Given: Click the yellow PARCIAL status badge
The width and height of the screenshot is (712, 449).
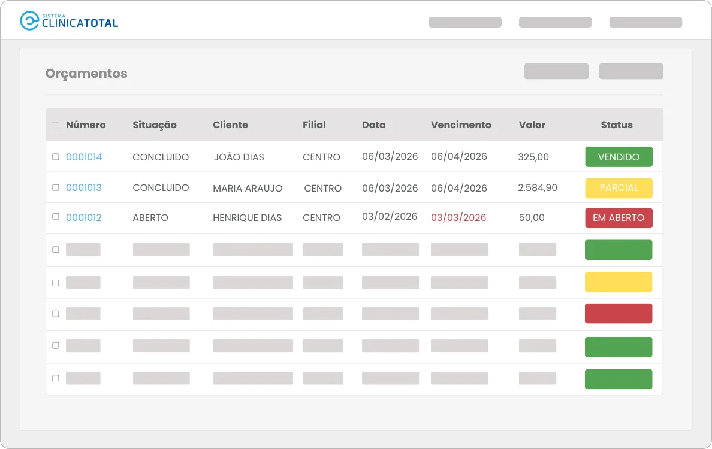Looking at the screenshot, I should click(619, 188).
